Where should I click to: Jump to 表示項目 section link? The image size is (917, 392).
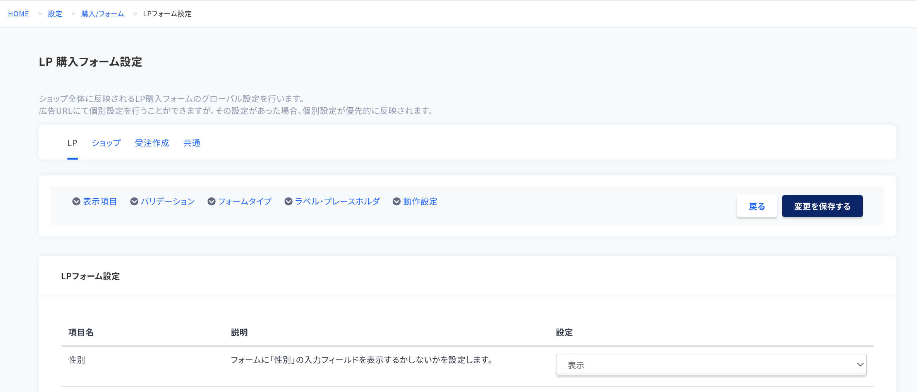100,201
